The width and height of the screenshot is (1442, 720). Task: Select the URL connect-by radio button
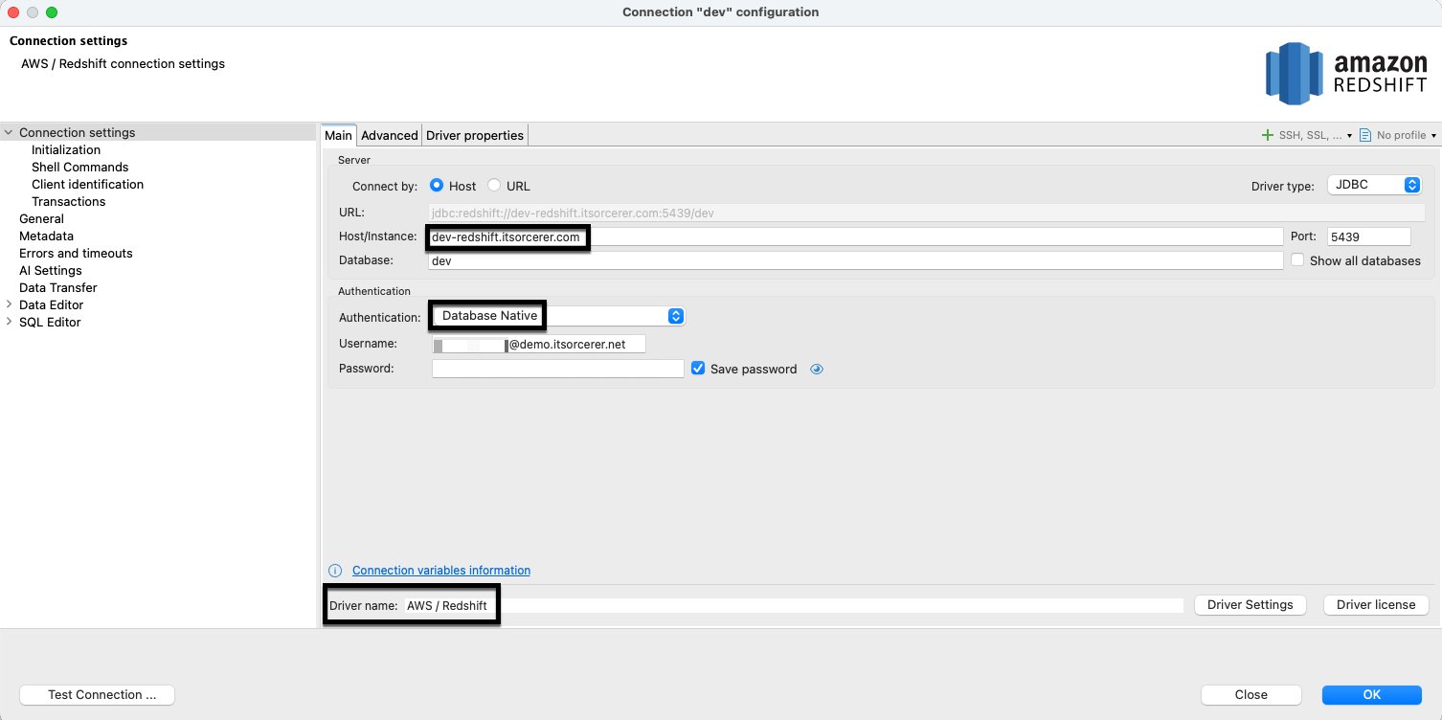(x=494, y=186)
